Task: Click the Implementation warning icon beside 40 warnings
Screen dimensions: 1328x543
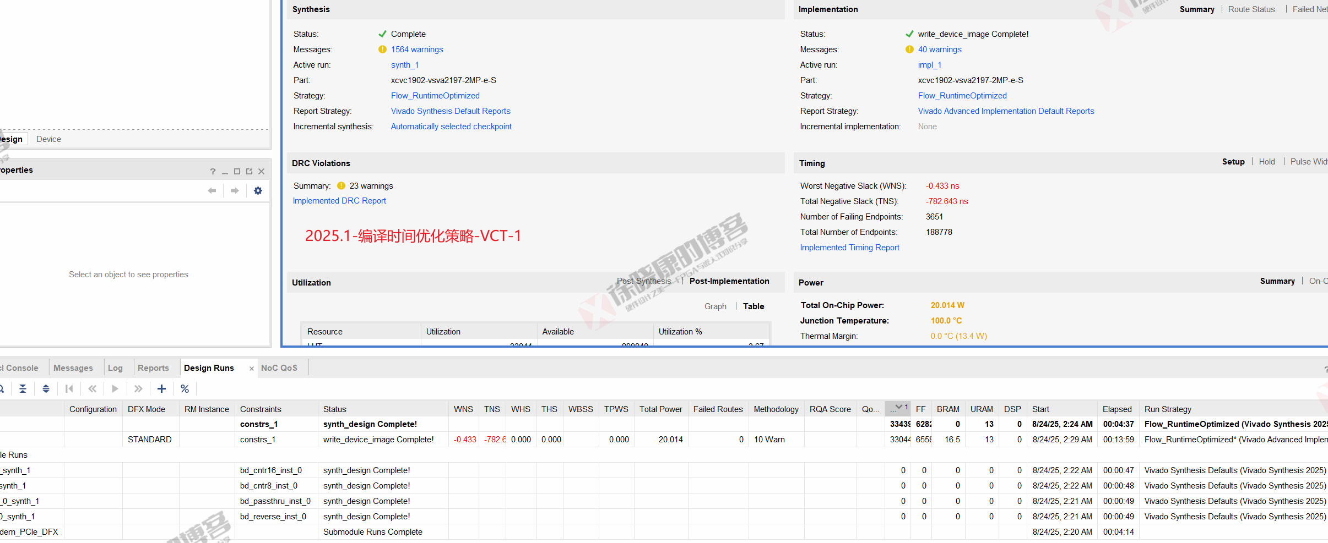Action: (909, 50)
